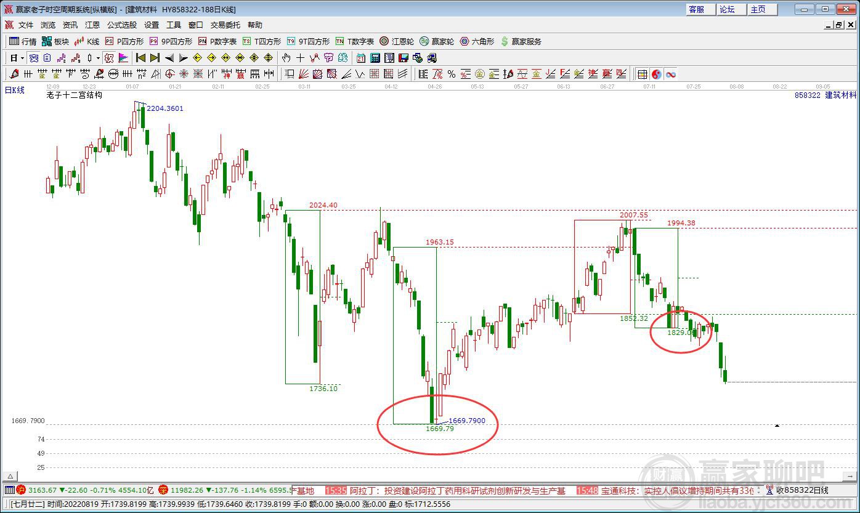Select the Gann fan lines tool
Screen dimensions: 860x513
click(304, 74)
